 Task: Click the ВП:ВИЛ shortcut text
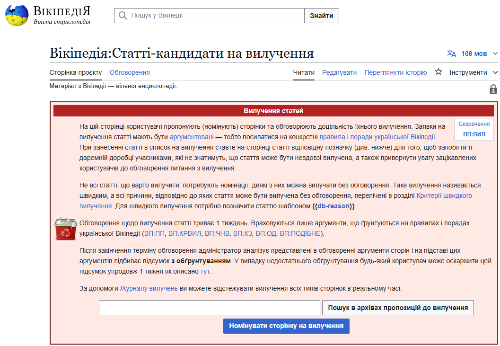pyautogui.click(x=474, y=134)
